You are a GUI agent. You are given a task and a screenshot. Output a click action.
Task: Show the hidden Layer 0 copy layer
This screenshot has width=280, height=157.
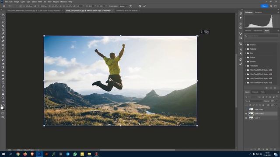click(246, 109)
